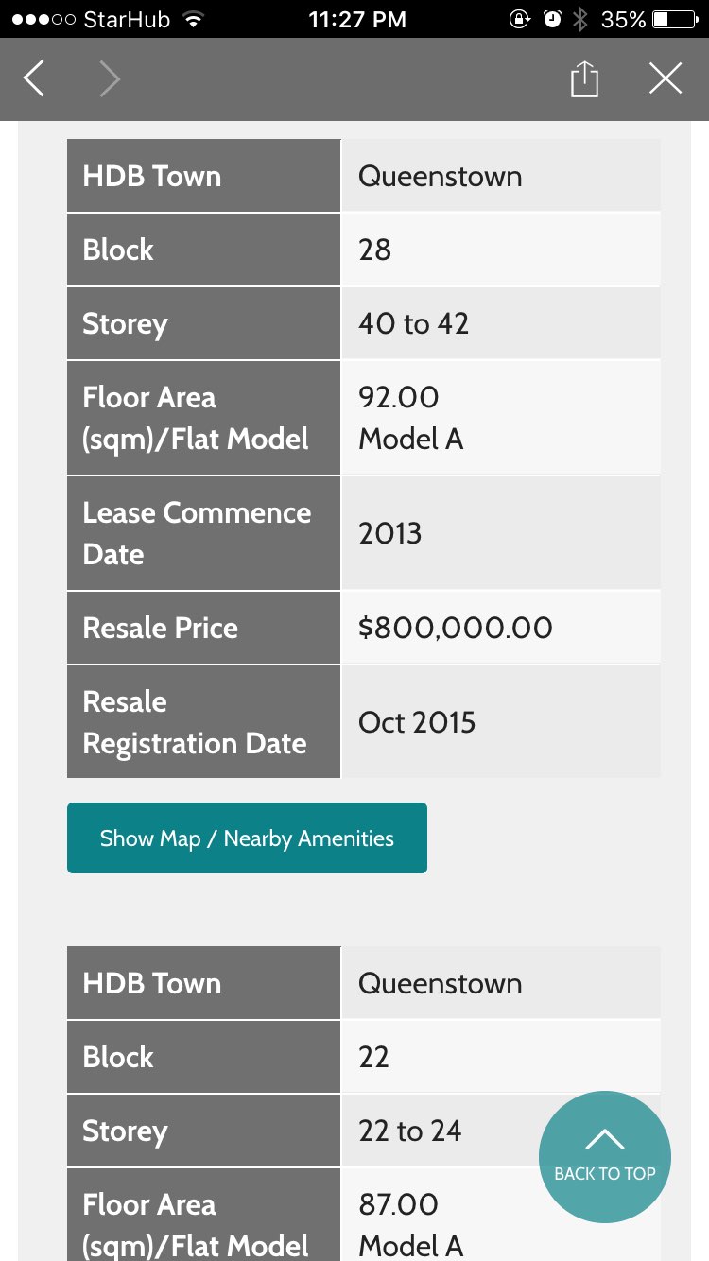Tap the rotation lock status icon
709x1261 pixels.
coord(520,19)
